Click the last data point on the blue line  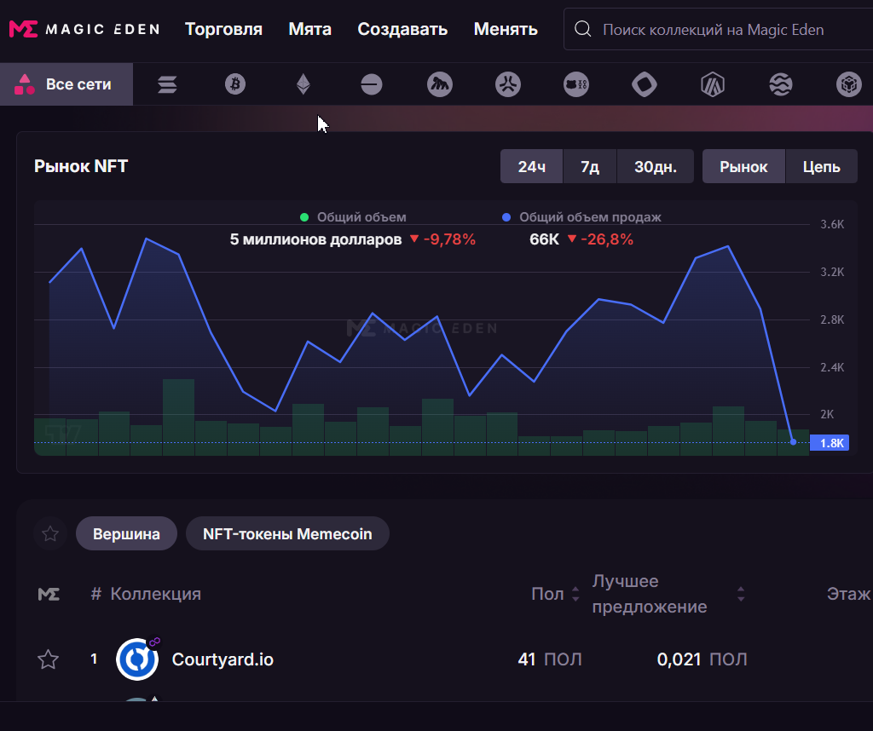point(794,442)
